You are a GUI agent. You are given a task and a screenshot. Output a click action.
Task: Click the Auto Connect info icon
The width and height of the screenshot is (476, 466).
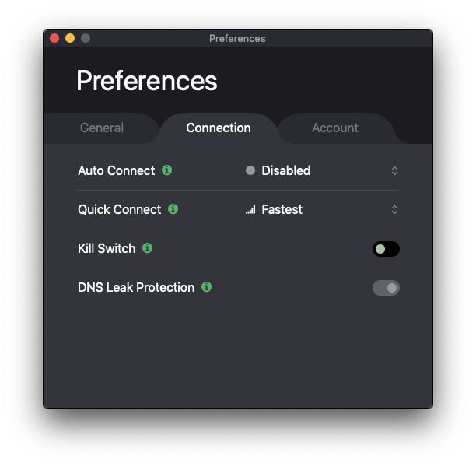[167, 170]
